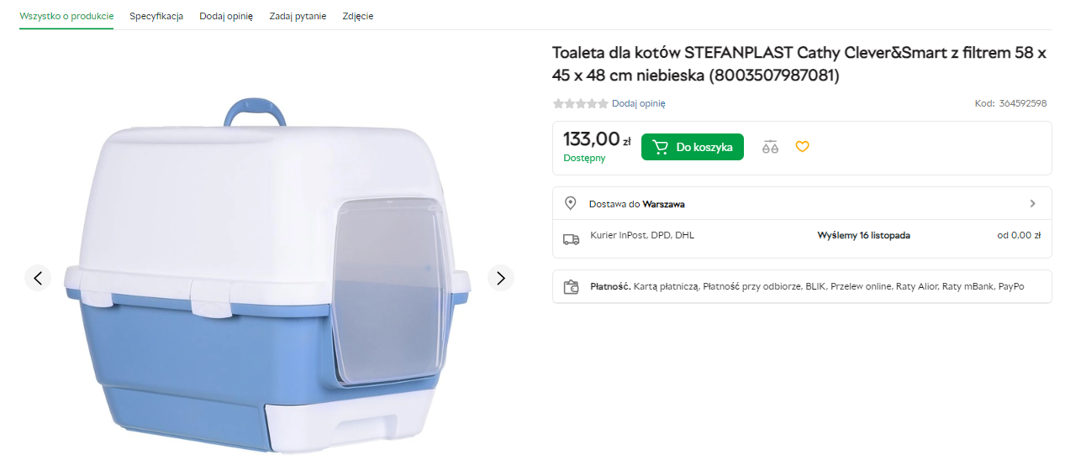Click the payment wallet icon
This screenshot has width=1065, height=460.
point(571,287)
